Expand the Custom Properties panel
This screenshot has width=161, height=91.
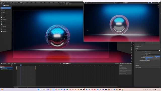(125, 74)
